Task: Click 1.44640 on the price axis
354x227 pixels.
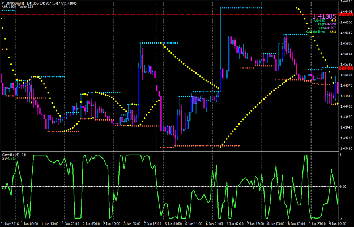Action: pyautogui.click(x=347, y=96)
